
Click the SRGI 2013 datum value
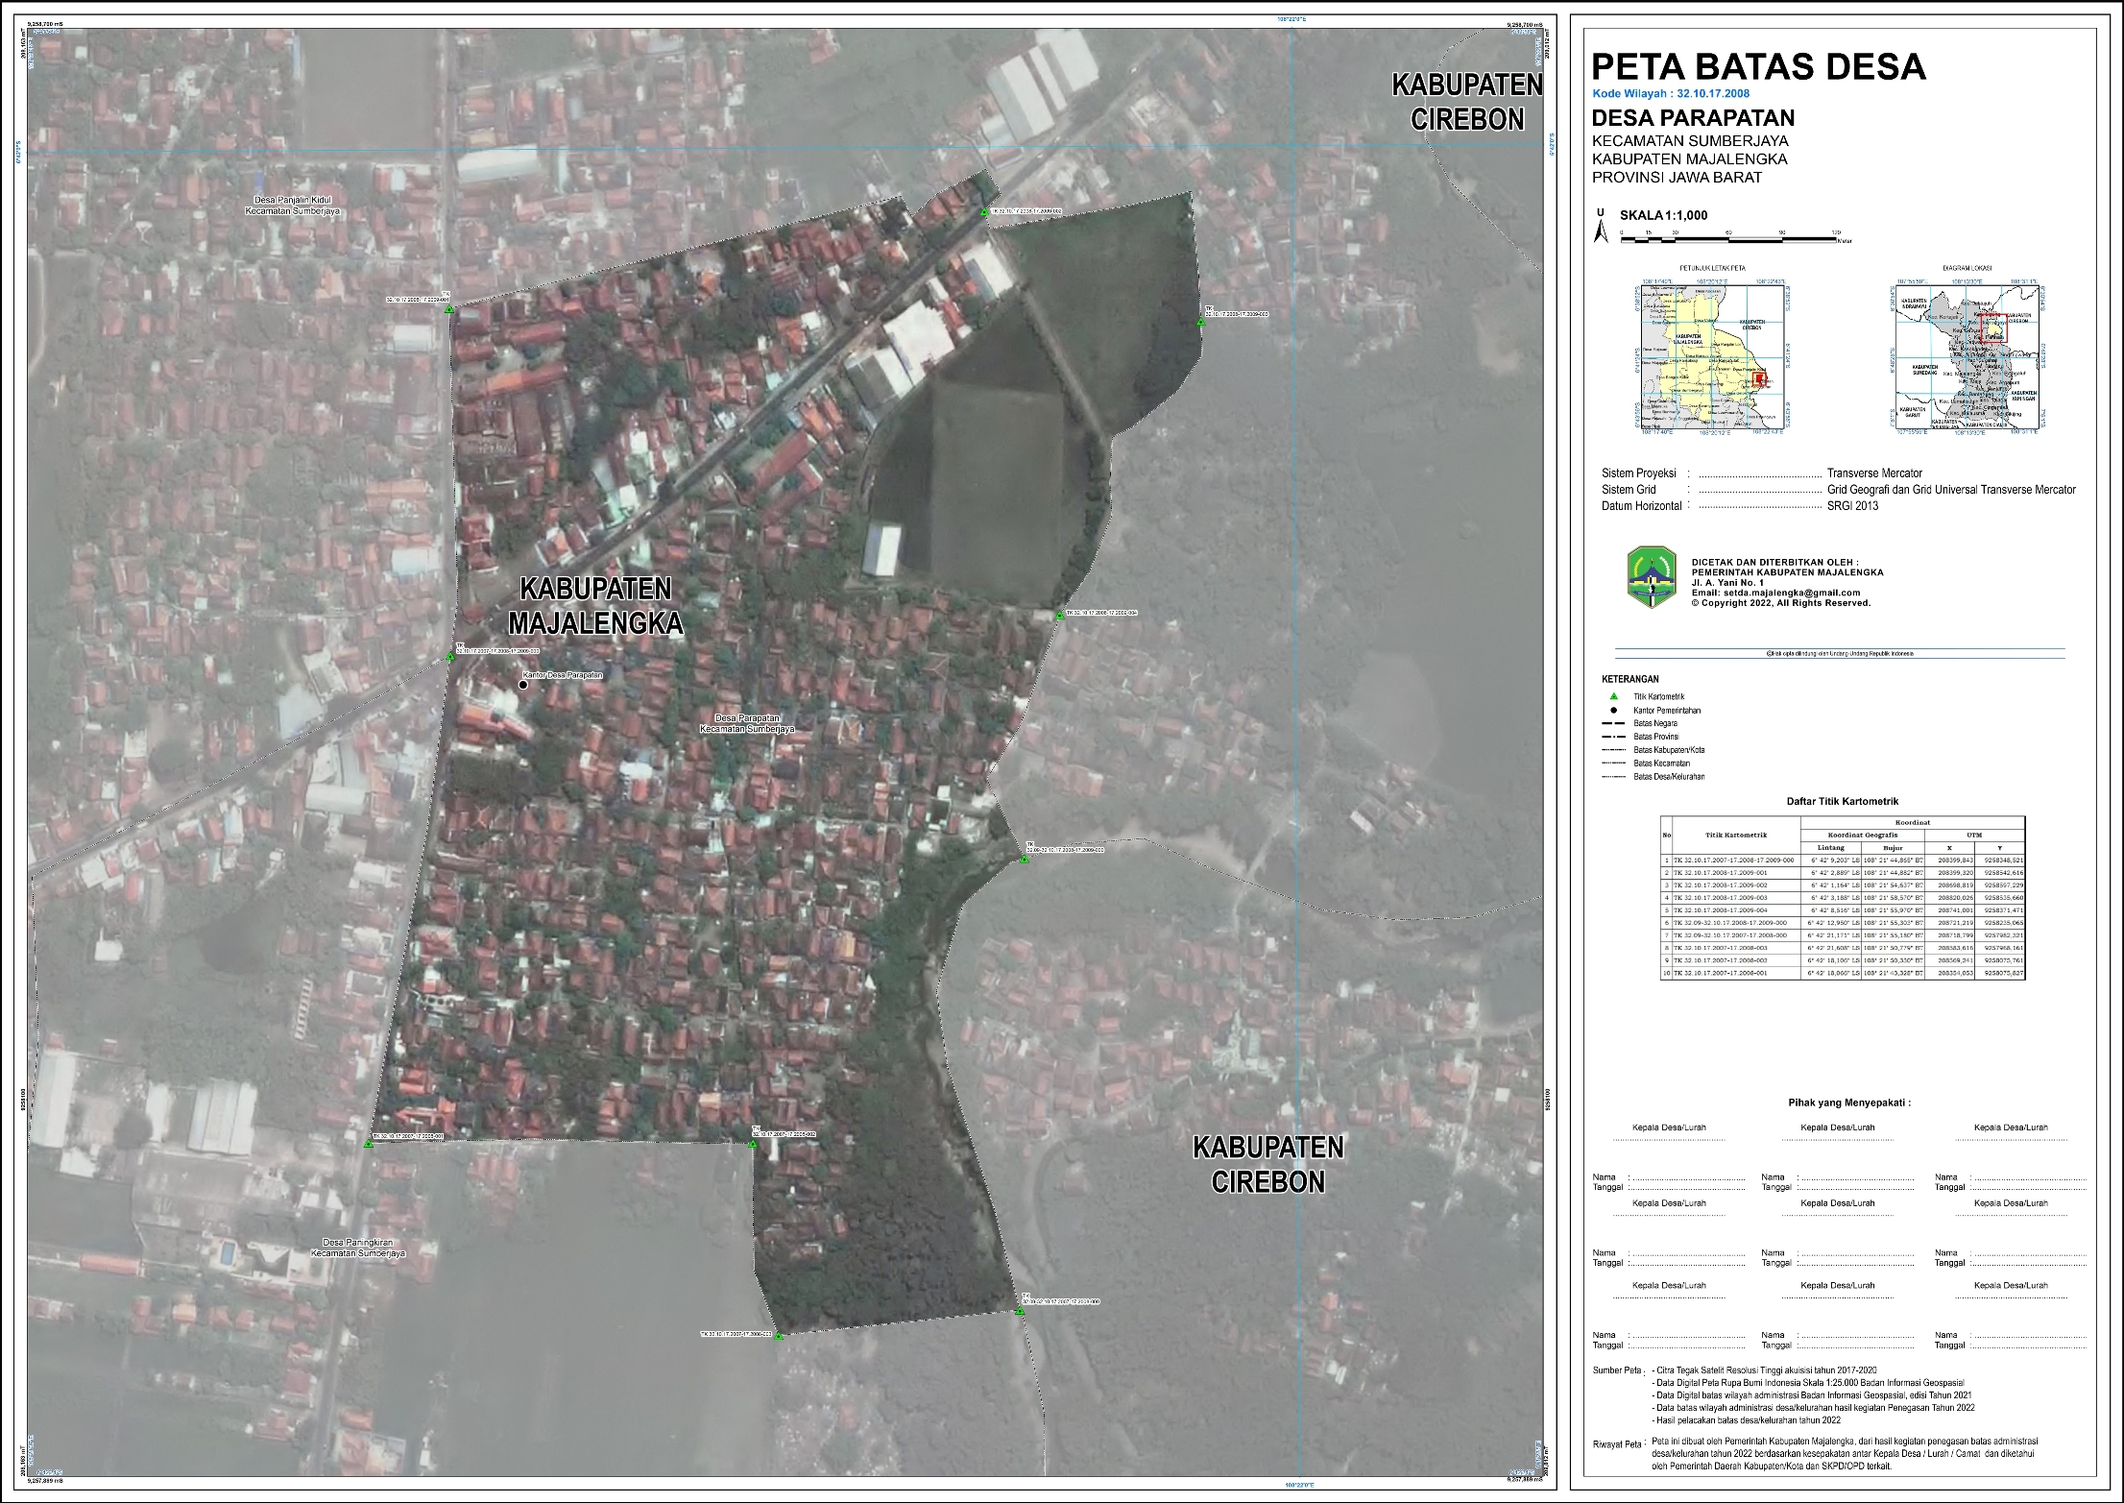(x=1853, y=506)
